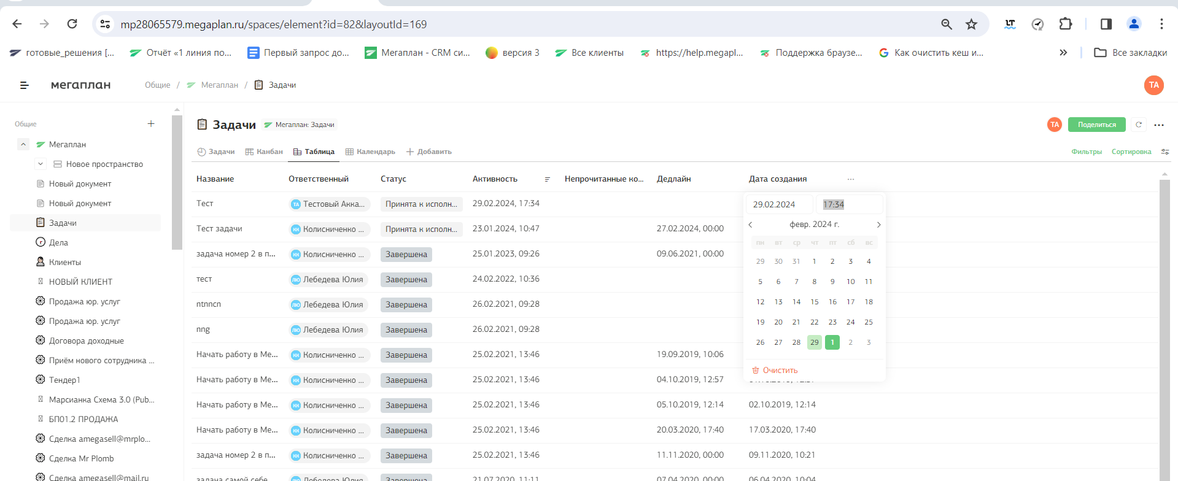Open the Мегаплан - CRM си... bookmark

point(417,53)
